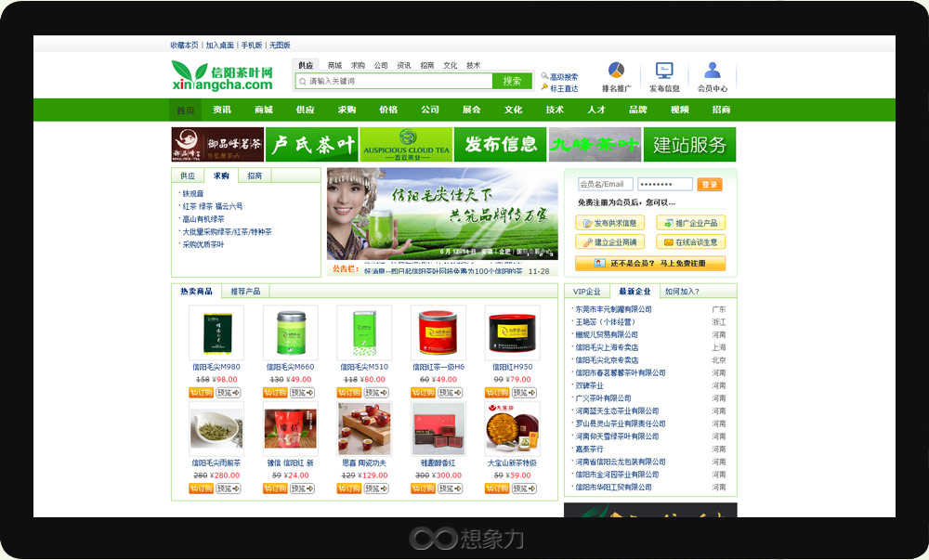Click the 信阳毛尖M660 green tin thumbnail
Image resolution: width=929 pixels, height=560 pixels.
click(x=290, y=332)
